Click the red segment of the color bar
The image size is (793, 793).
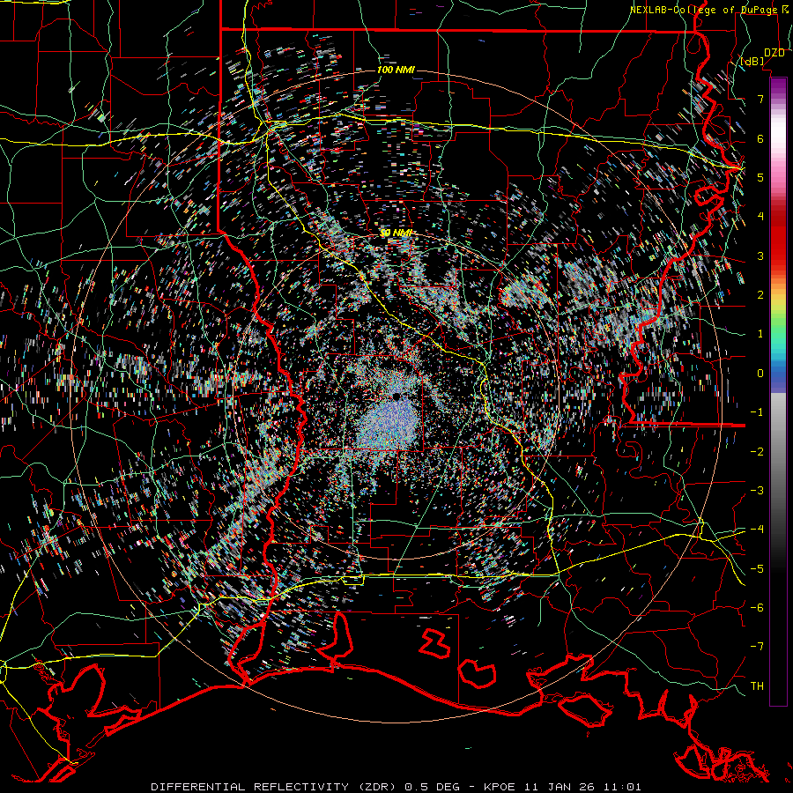coord(778,238)
